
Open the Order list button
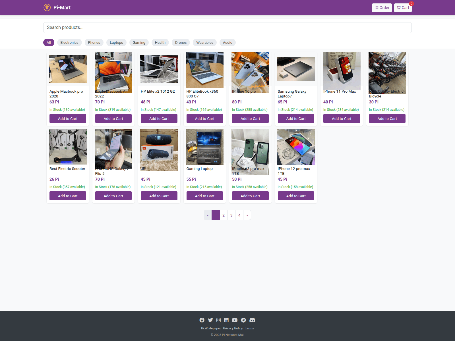pyautogui.click(x=382, y=8)
